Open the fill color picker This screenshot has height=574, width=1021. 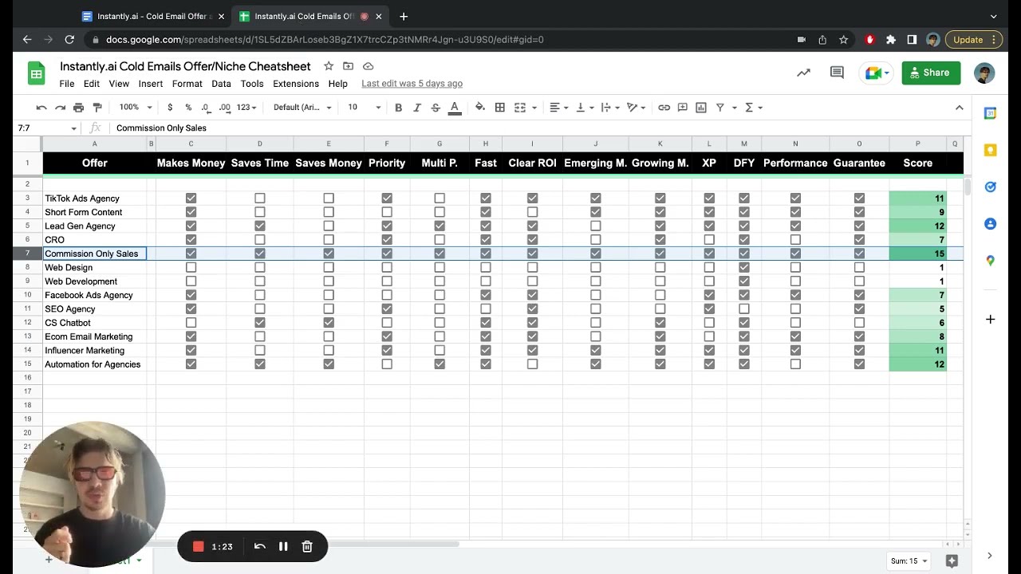pos(480,108)
